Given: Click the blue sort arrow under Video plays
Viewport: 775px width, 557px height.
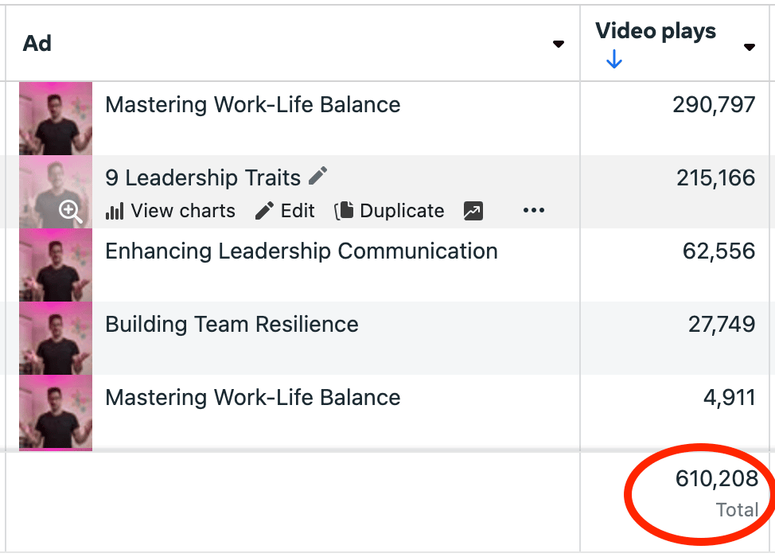Looking at the screenshot, I should pos(613,60).
